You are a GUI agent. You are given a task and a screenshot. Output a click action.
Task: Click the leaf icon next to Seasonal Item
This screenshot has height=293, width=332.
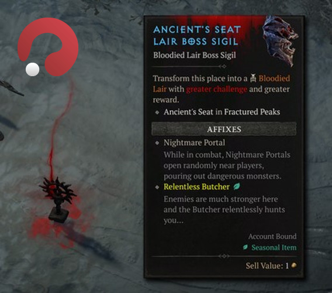click(x=245, y=247)
